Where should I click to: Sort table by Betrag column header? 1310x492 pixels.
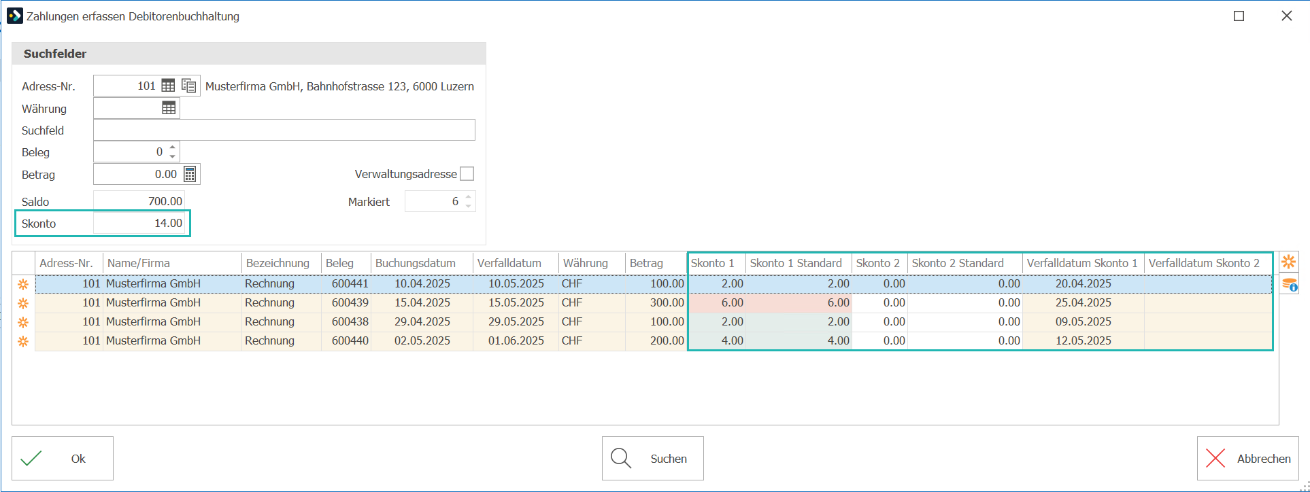click(656, 263)
